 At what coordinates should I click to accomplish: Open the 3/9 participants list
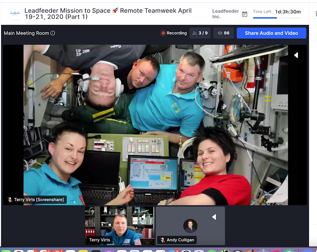pos(200,33)
